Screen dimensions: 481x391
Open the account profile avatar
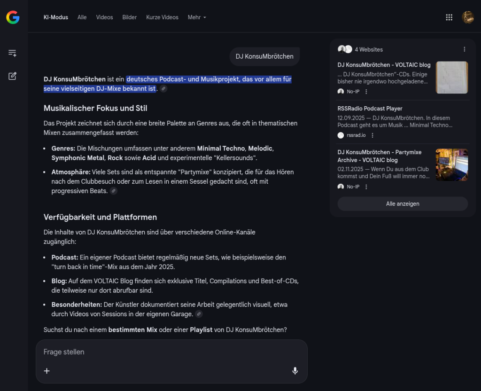[x=467, y=17]
